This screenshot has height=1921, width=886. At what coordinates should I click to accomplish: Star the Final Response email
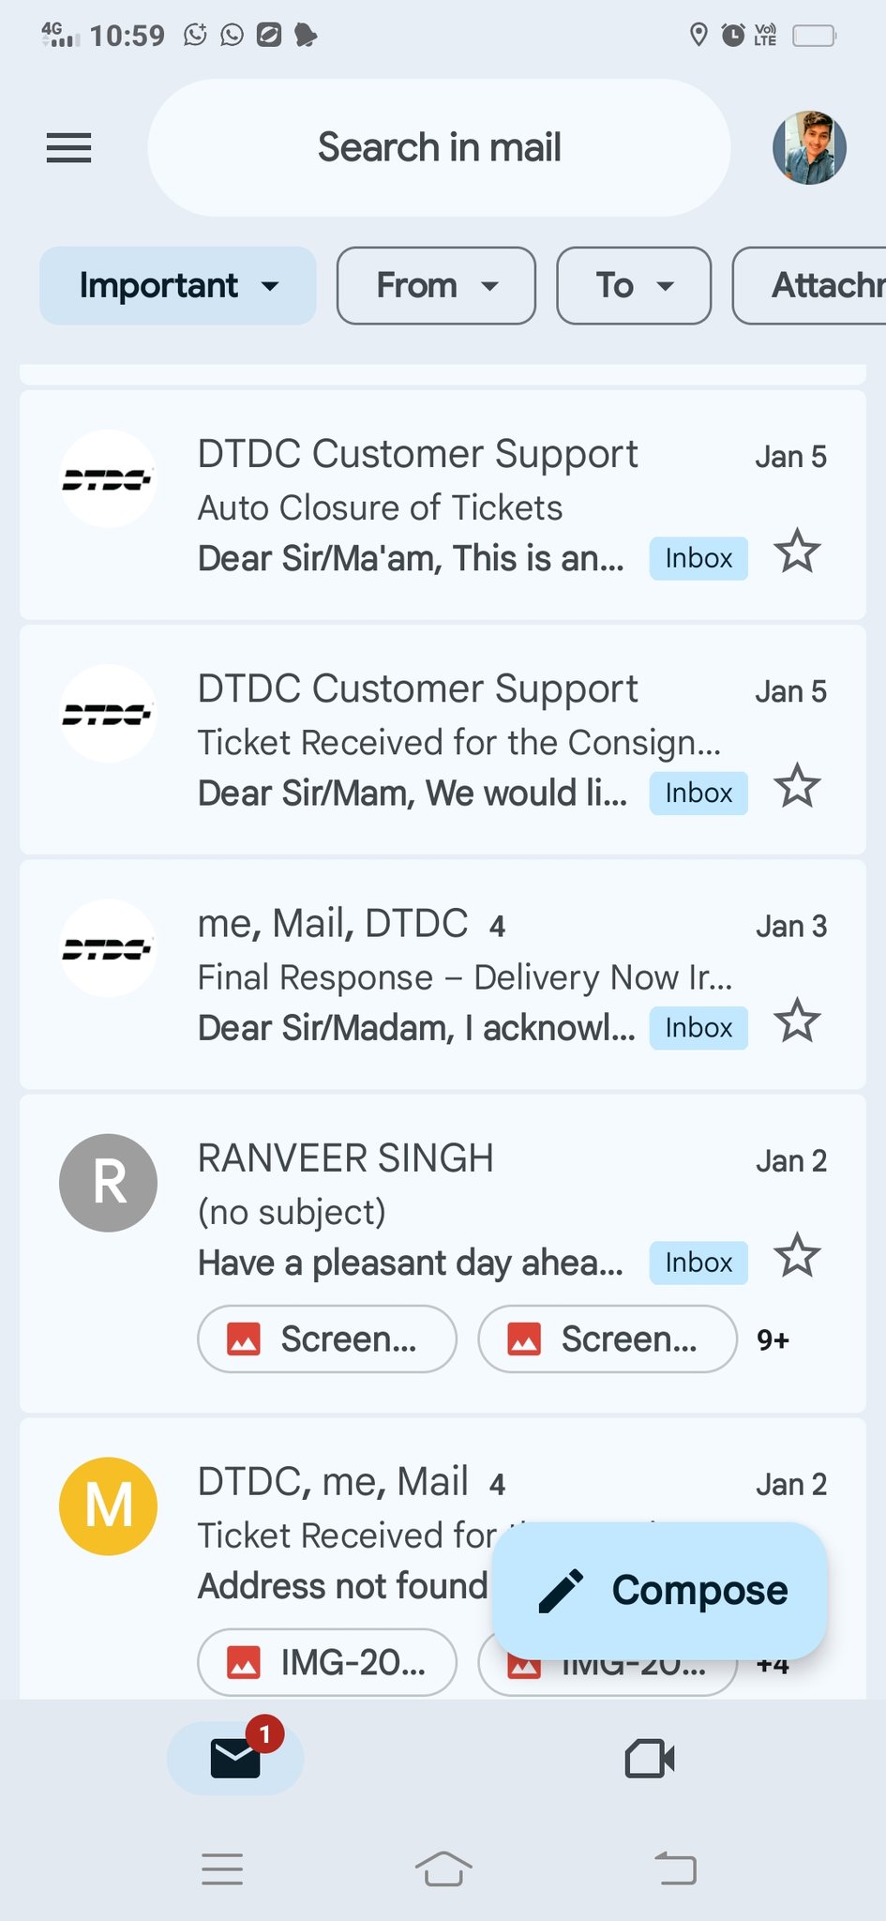tap(797, 1021)
